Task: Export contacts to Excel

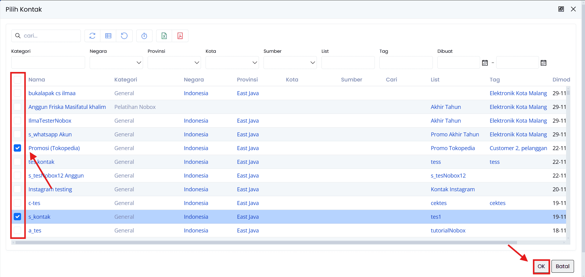Action: (x=164, y=36)
